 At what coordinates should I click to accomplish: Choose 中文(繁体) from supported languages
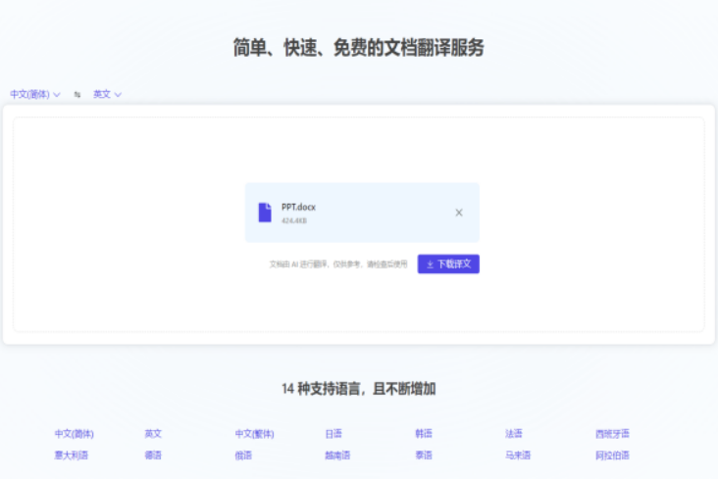click(x=254, y=433)
